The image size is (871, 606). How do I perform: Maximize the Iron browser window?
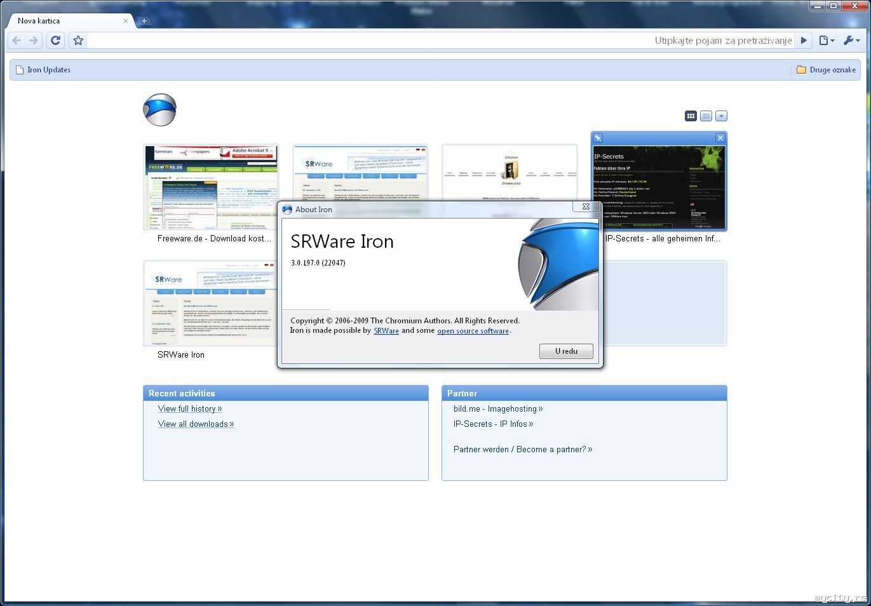point(833,6)
